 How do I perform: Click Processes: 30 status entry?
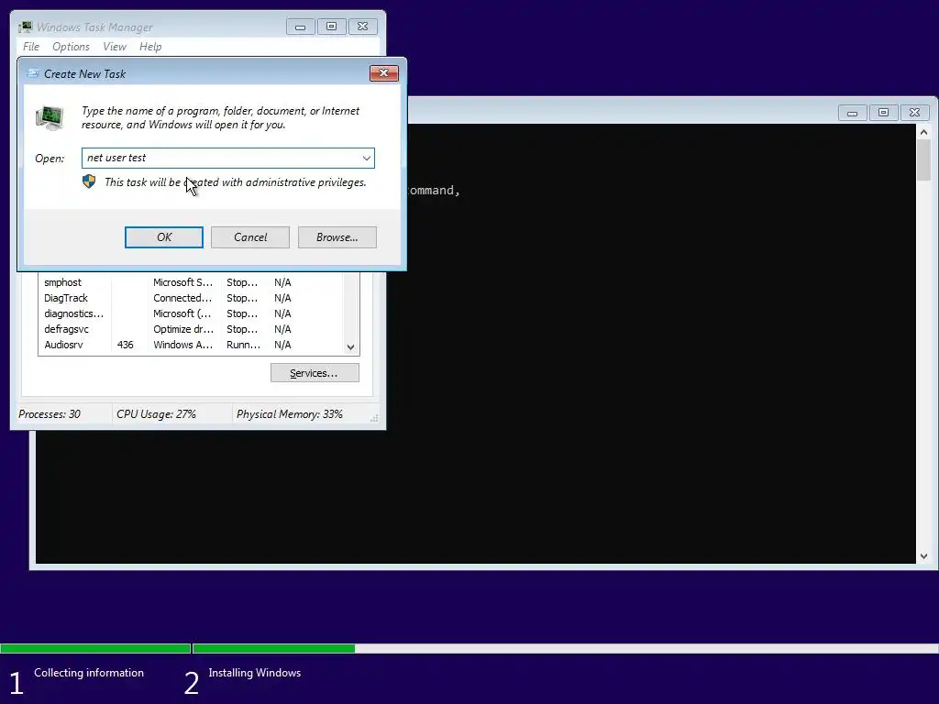click(50, 414)
